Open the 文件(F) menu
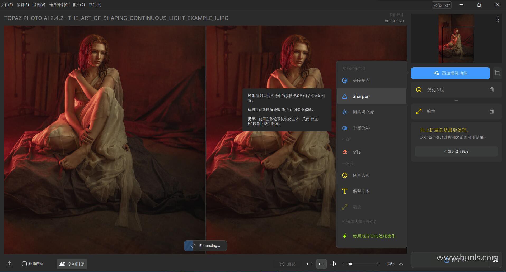 tap(7, 5)
